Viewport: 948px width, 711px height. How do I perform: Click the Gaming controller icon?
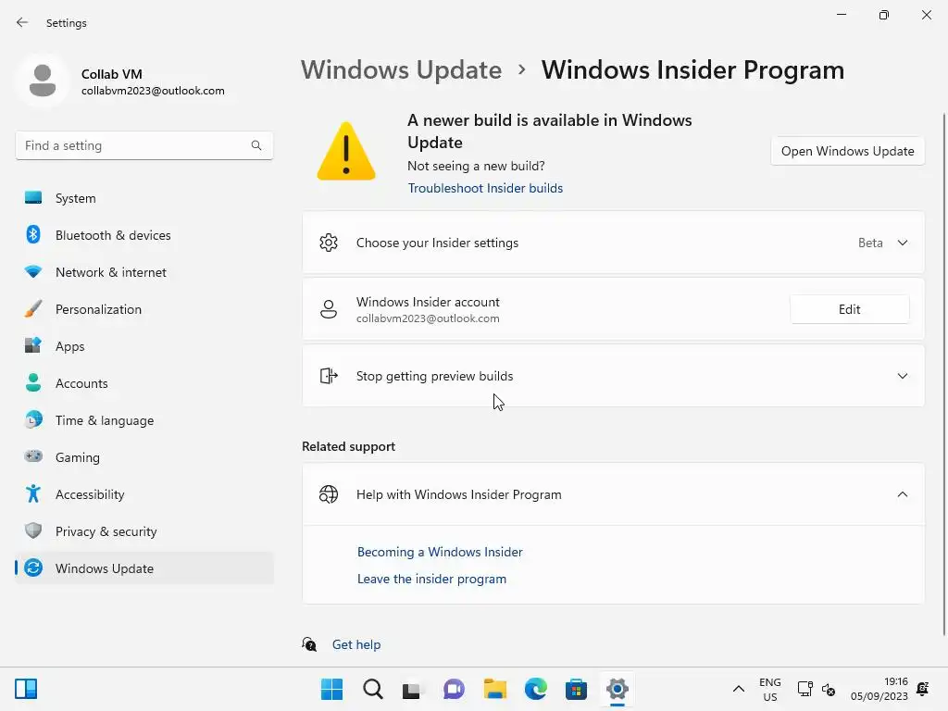pyautogui.click(x=33, y=456)
